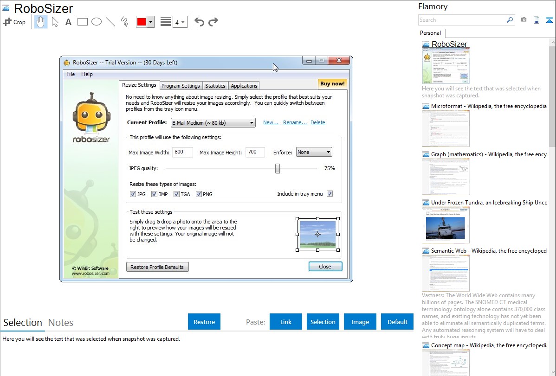556x376 pixels.
Task: Redo the last edit
Action: (x=213, y=22)
